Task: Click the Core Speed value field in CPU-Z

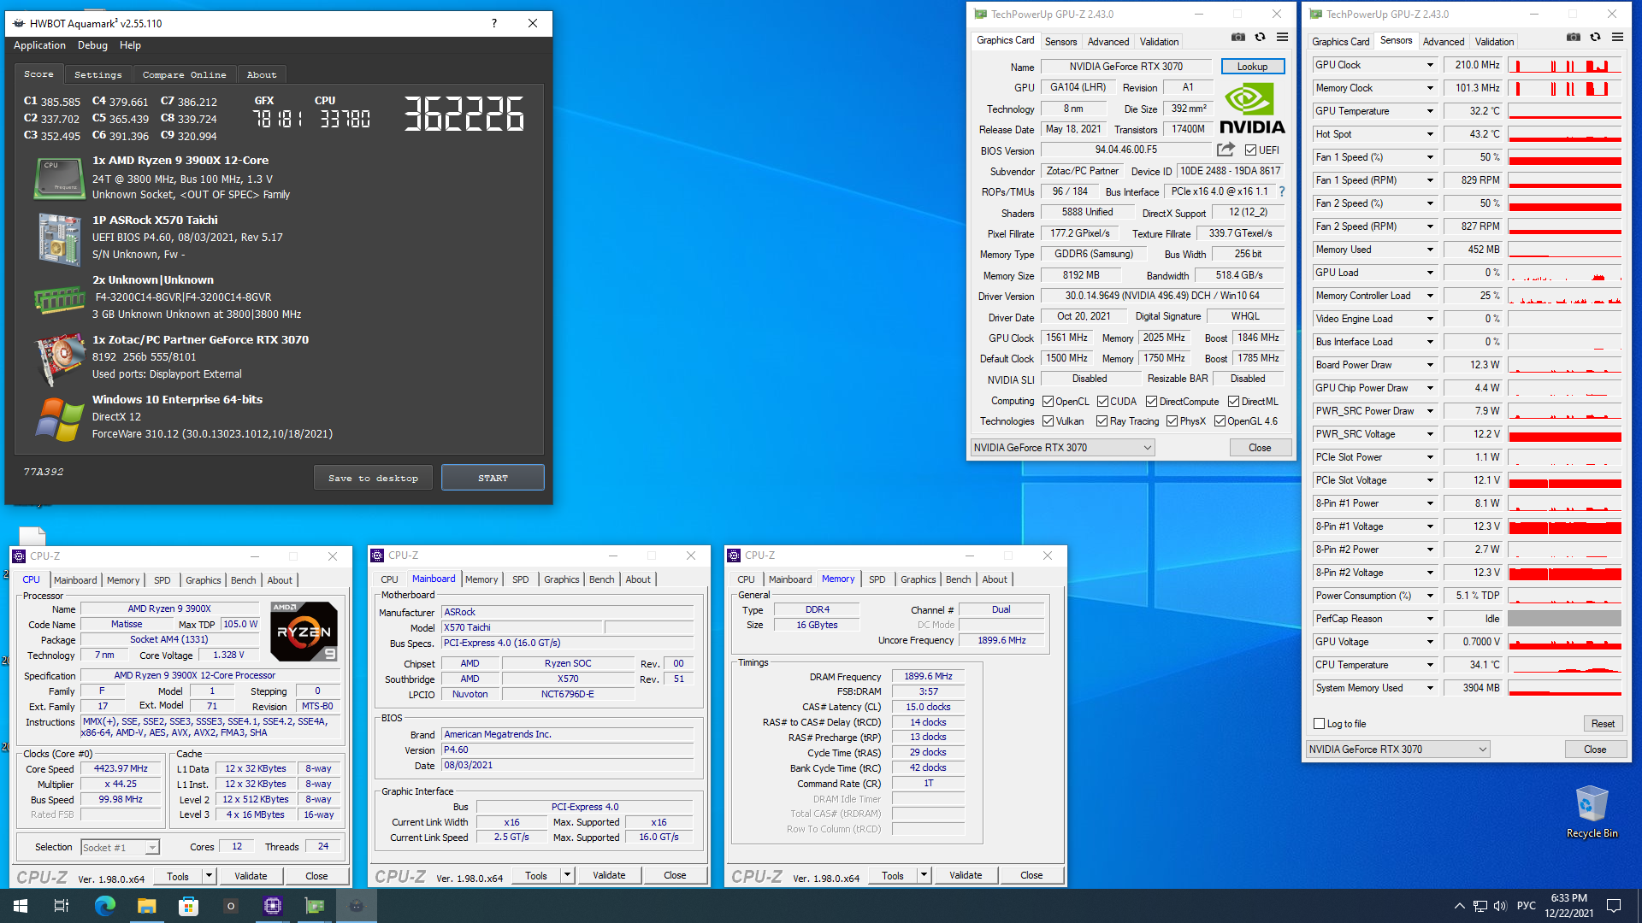Action: 120,769
